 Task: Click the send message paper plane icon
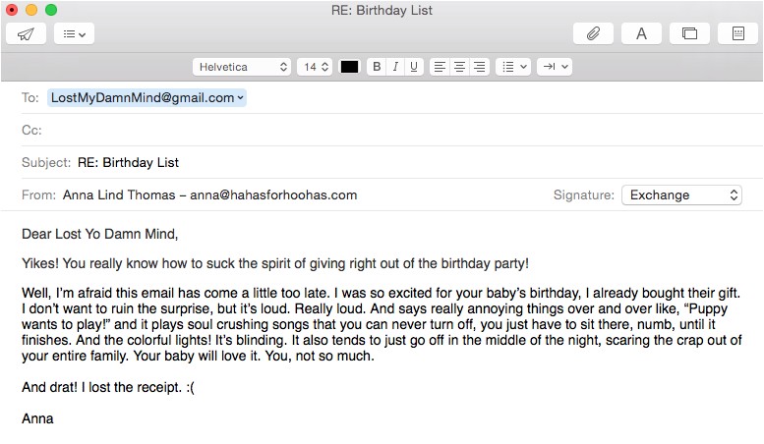[x=26, y=33]
